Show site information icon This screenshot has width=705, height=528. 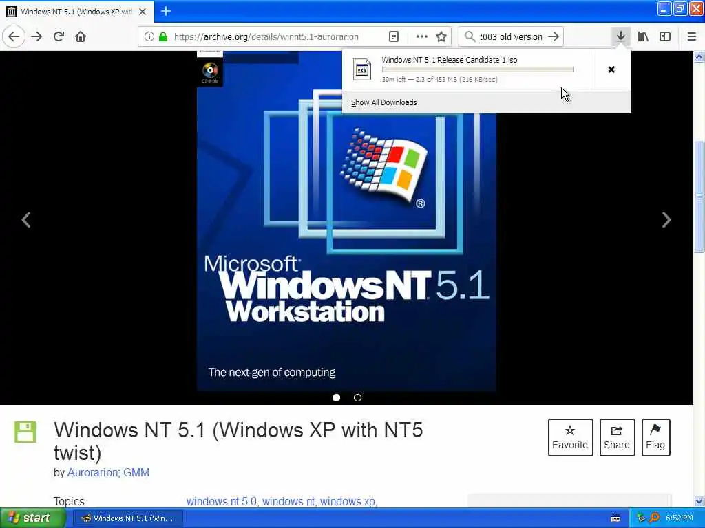149,36
